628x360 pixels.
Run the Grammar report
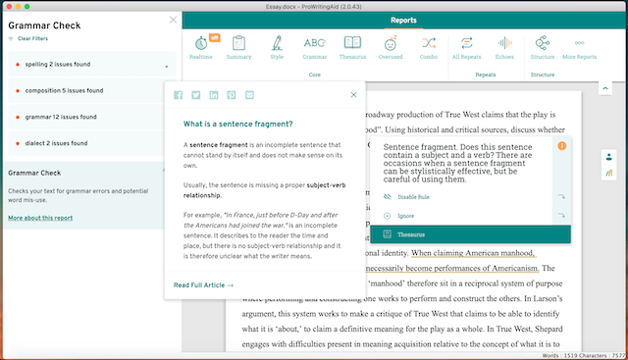(315, 48)
